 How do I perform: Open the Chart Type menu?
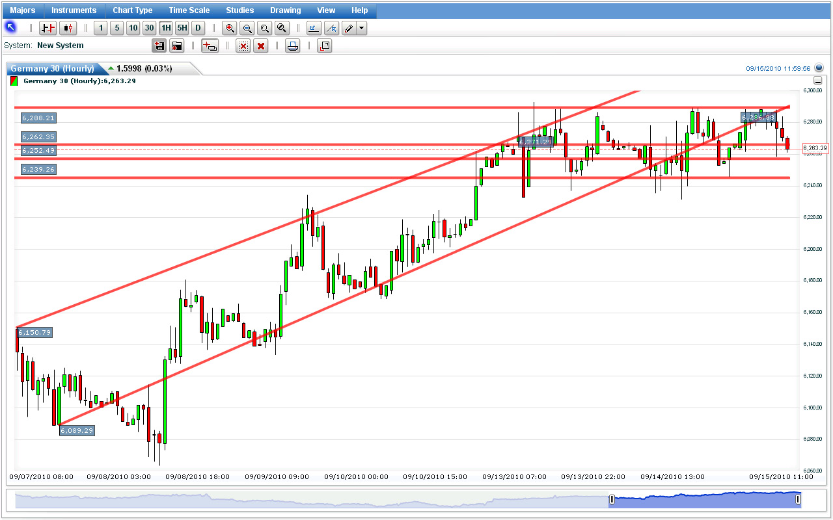point(132,10)
